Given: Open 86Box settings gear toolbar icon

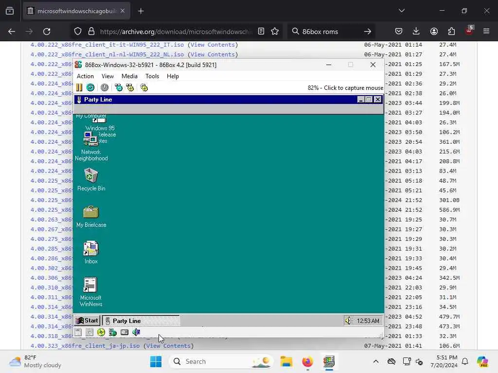Looking at the screenshot, I should pyautogui.click(x=144, y=87).
